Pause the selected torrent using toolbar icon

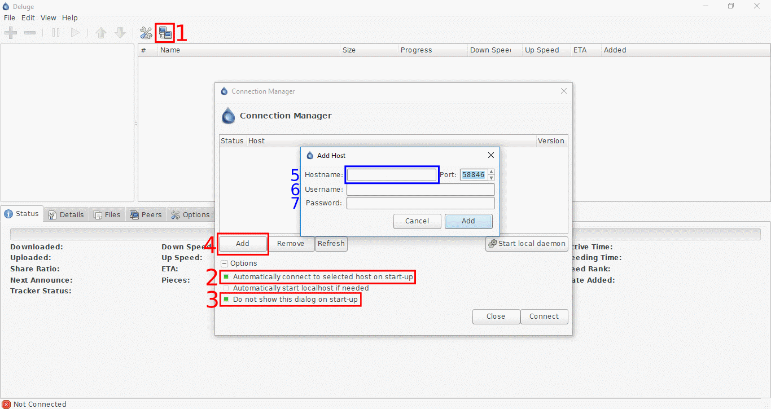[x=55, y=32]
